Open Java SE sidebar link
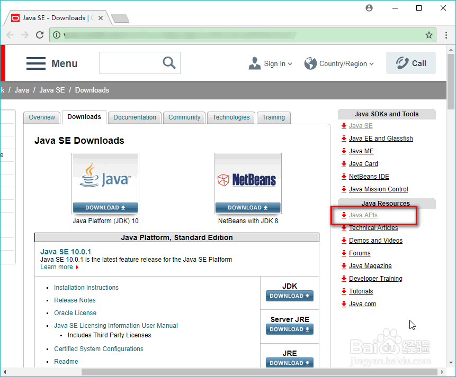Screen dimensions: 456x377 point(361,126)
